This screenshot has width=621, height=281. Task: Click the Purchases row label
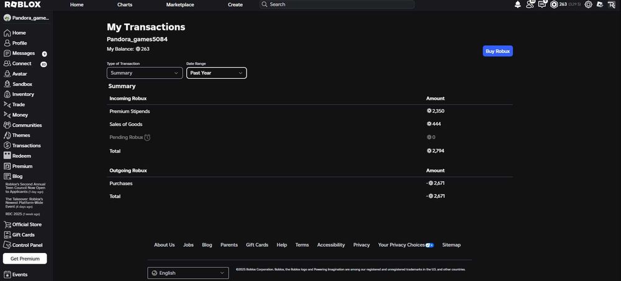click(121, 184)
